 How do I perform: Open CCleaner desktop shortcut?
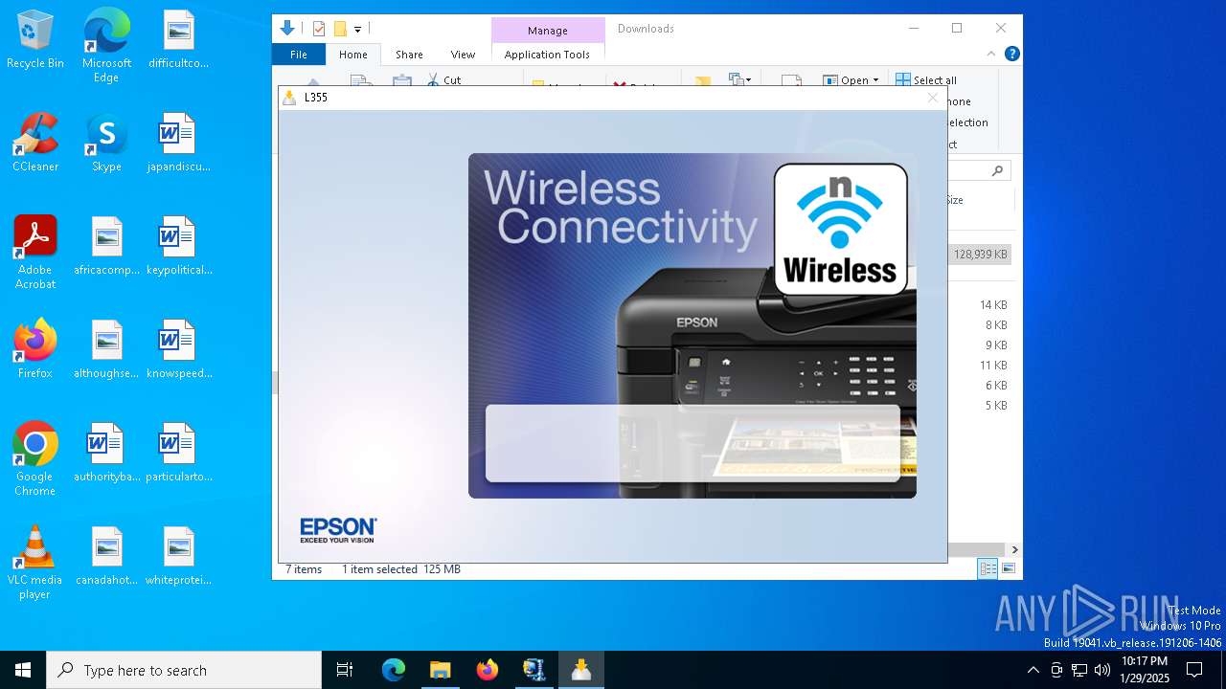pyautogui.click(x=35, y=144)
